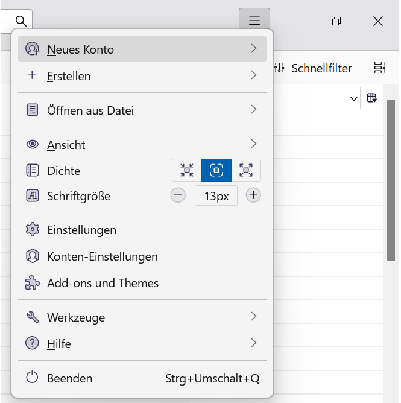
Task: Select default density option
Action: [x=216, y=171]
